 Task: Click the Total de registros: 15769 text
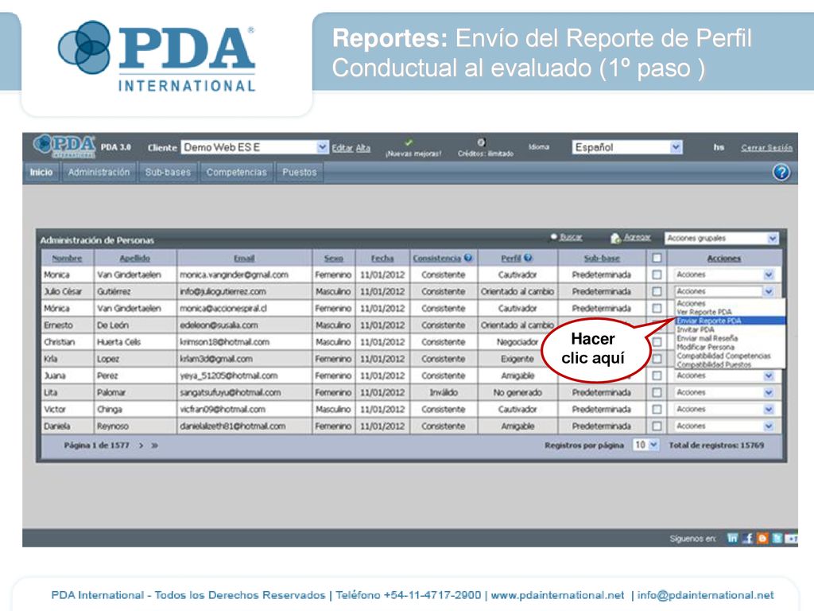pyautogui.click(x=716, y=446)
